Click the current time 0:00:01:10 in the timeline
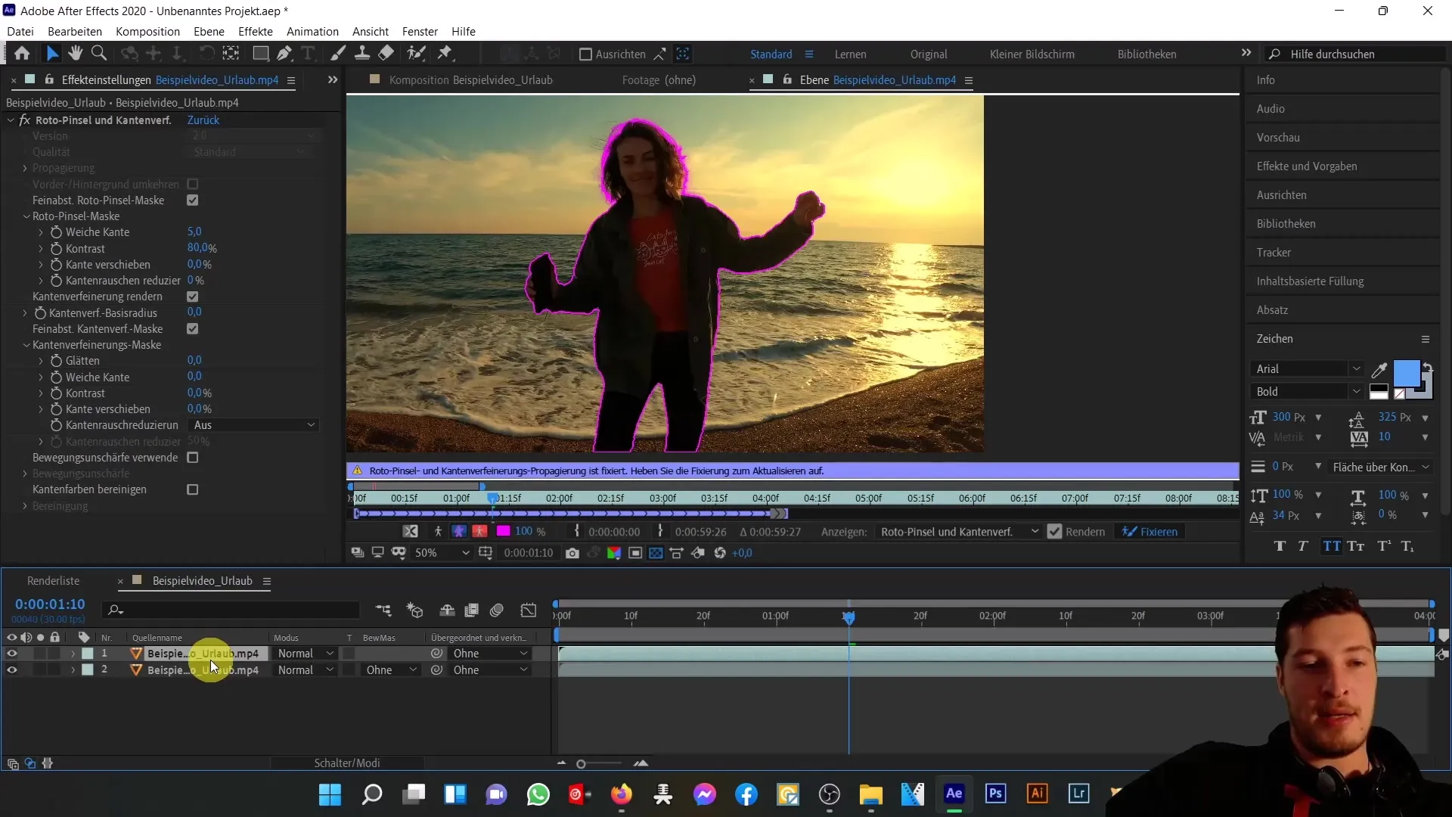Viewport: 1452px width, 817px height. [50, 604]
